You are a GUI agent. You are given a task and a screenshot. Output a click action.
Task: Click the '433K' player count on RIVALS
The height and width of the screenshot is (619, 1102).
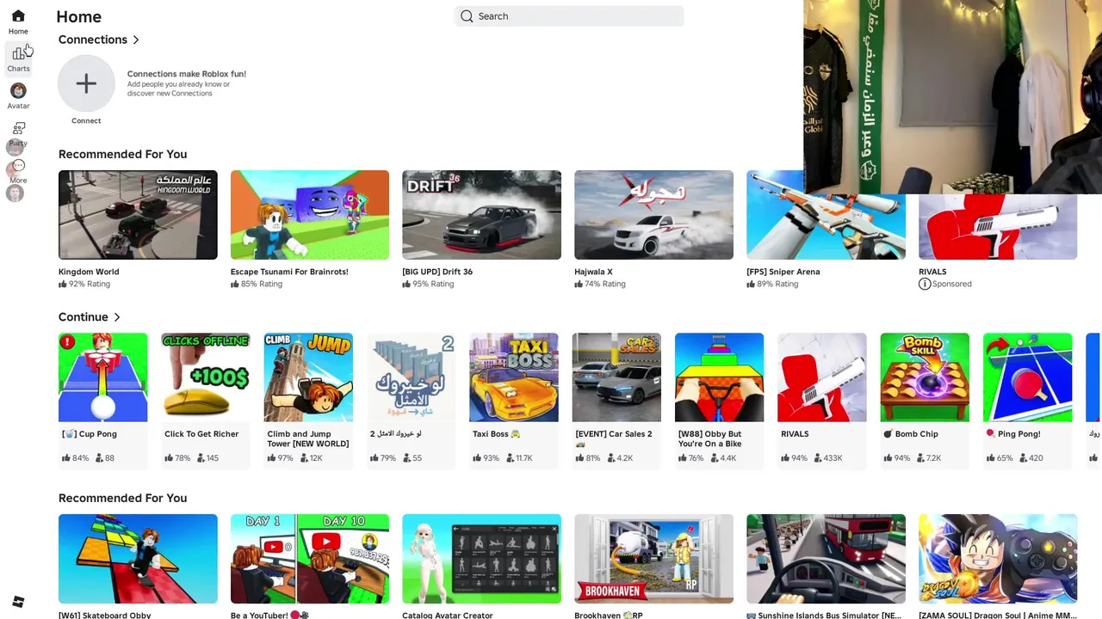tap(833, 458)
